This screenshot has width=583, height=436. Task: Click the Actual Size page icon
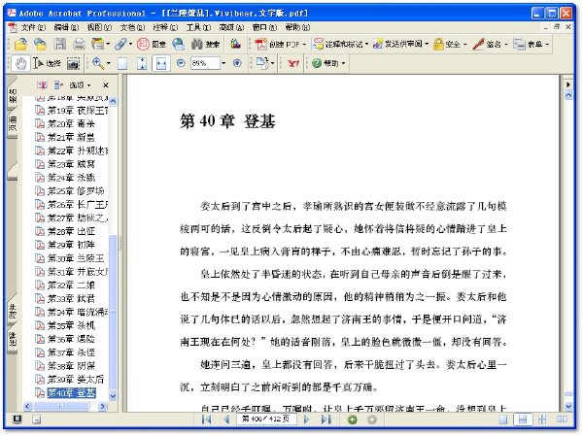tap(122, 63)
